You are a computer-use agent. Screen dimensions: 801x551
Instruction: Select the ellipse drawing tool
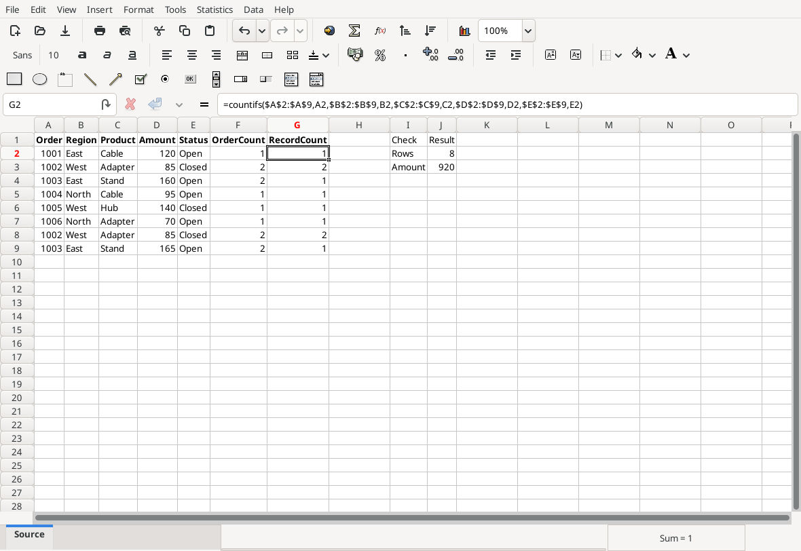coord(40,79)
